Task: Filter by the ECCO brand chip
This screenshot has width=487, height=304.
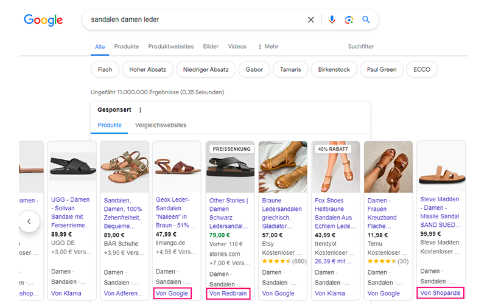Action: 422,69
